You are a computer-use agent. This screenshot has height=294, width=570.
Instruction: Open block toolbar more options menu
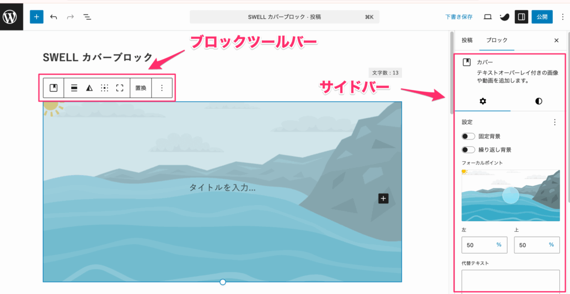coord(162,88)
